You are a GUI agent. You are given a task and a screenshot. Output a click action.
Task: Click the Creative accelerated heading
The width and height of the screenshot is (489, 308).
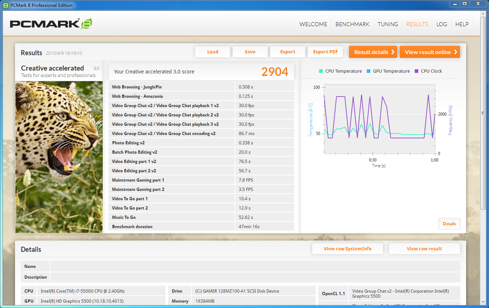(x=53, y=68)
